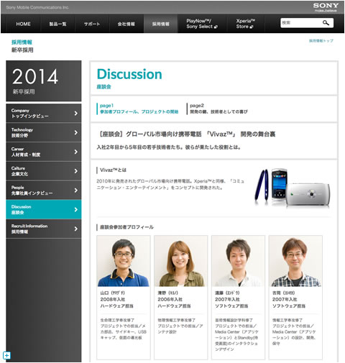Click the 採用情報 breadcrumb heading
Screen dimensions: 345x363
point(22,42)
